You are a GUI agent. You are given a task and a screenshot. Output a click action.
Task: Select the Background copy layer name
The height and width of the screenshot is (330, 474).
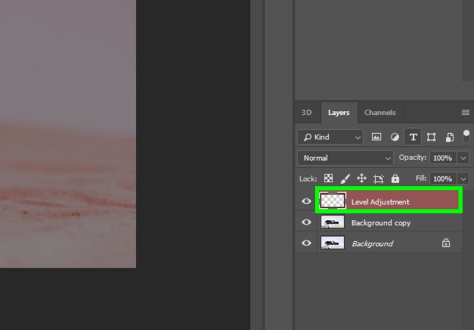pyautogui.click(x=381, y=223)
